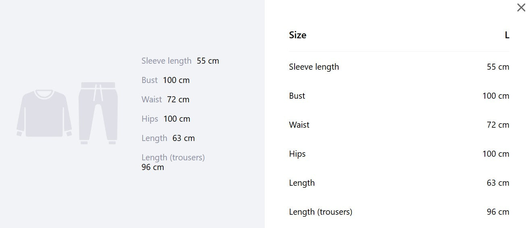532x228 pixels.
Task: Click the 55 cm value in table
Action: [x=498, y=67]
